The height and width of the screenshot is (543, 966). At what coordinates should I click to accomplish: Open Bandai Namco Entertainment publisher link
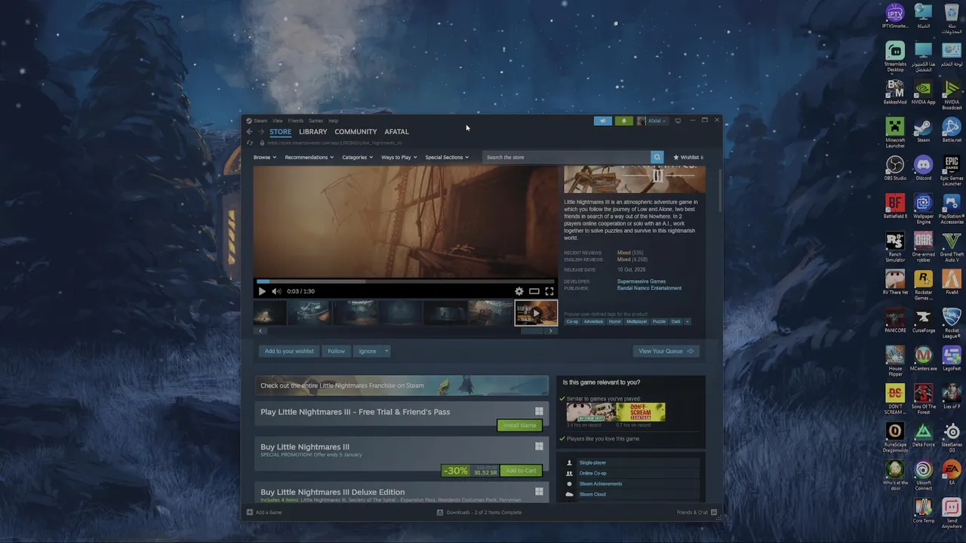(649, 288)
